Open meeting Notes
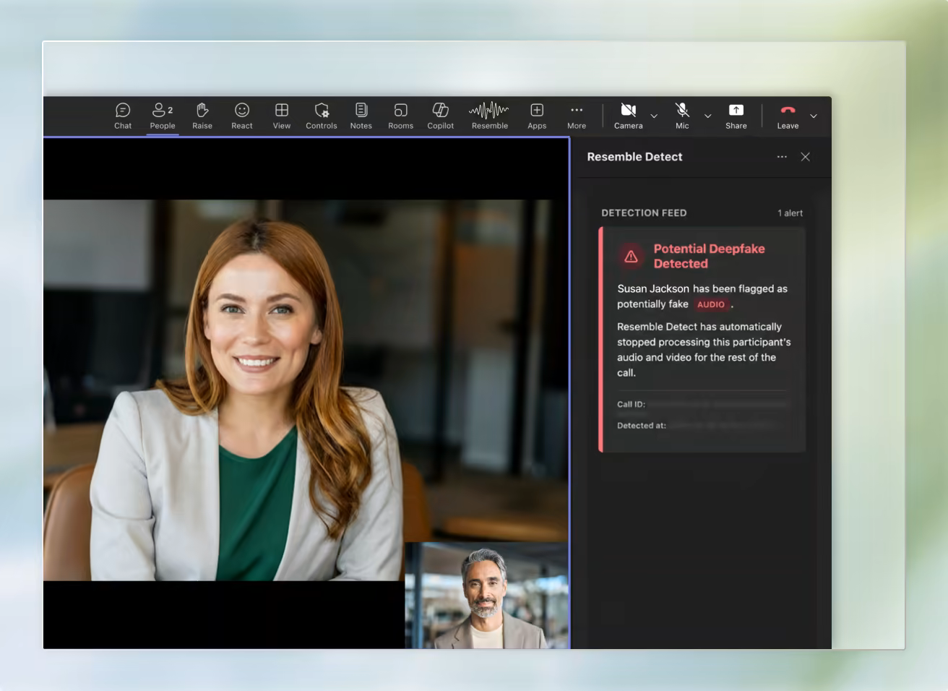Screen dimensions: 948x691 [361, 116]
